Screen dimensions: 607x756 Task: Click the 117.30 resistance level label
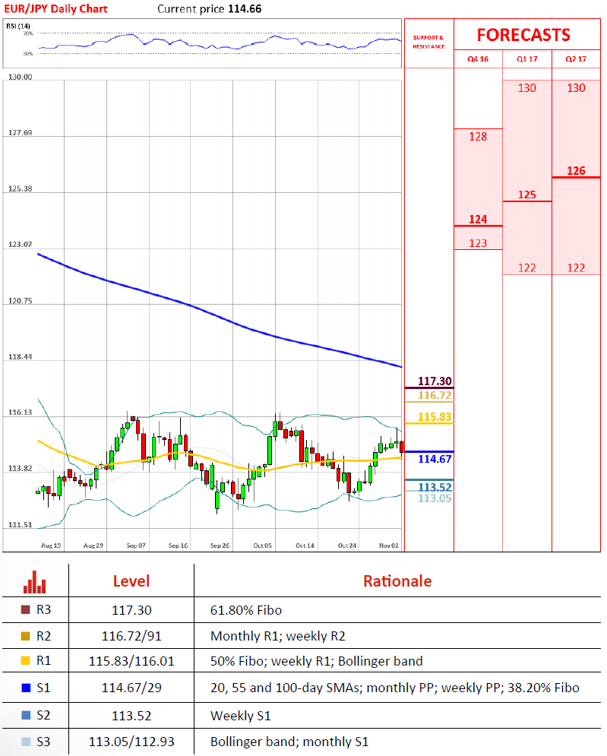(x=435, y=381)
